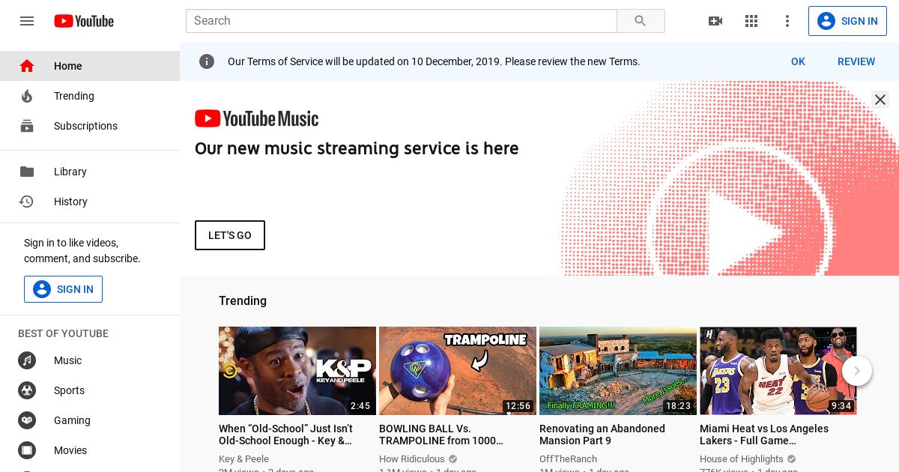
Task: Open Trending from sidebar
Action: (x=90, y=96)
